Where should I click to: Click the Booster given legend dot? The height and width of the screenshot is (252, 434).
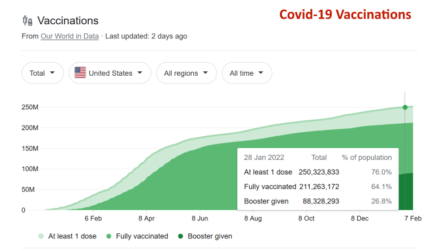point(180,236)
